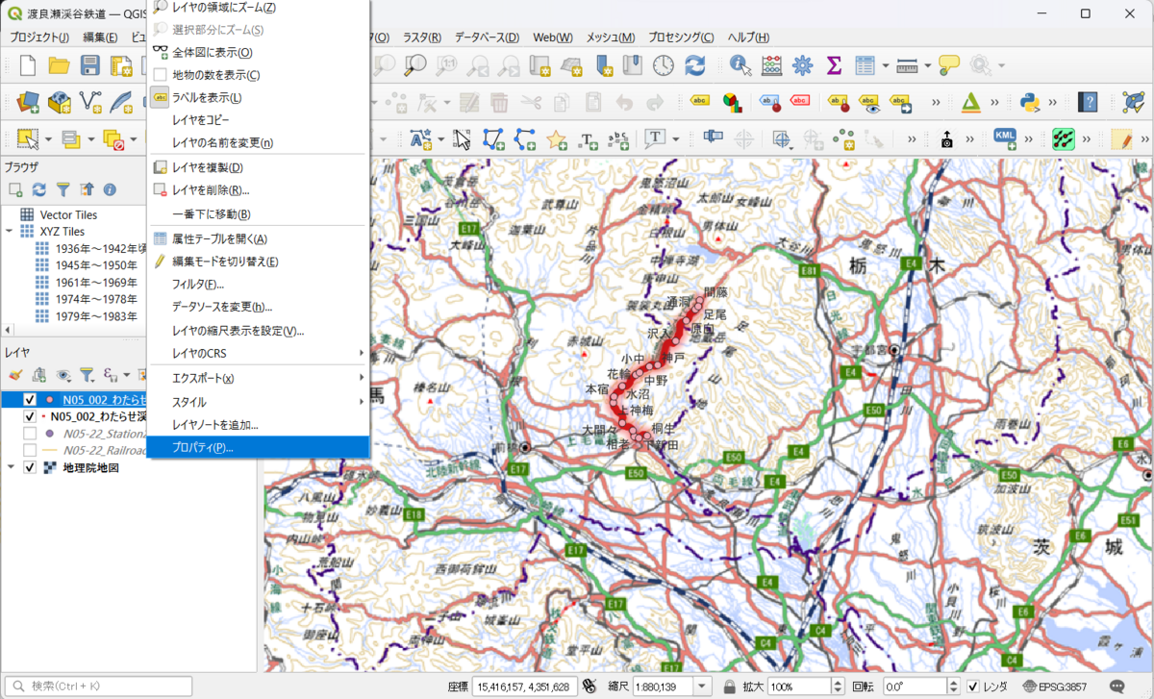The width and height of the screenshot is (1154, 699).
Task: Open the Processing Toolbox gear icon
Action: pyautogui.click(x=802, y=65)
